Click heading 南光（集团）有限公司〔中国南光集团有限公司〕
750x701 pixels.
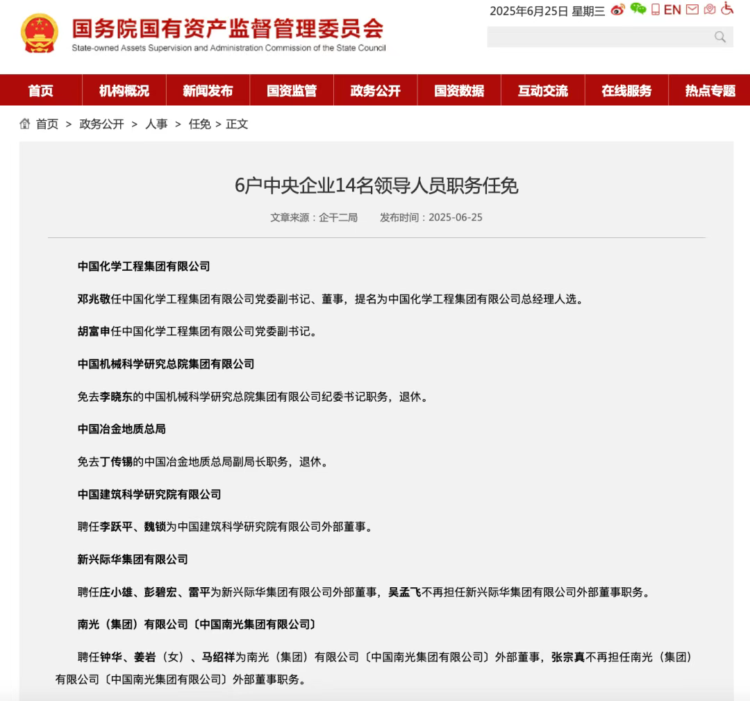point(197,625)
